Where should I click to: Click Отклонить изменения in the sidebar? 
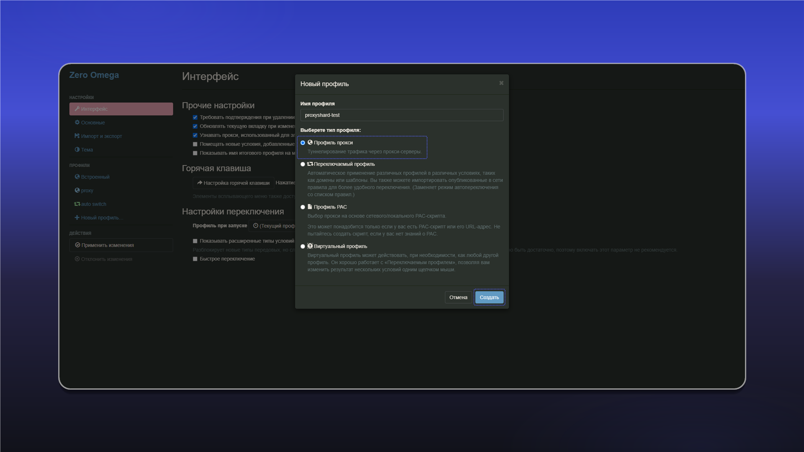(121, 259)
